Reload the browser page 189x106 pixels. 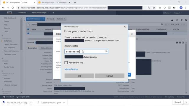click(x=13, y=8)
